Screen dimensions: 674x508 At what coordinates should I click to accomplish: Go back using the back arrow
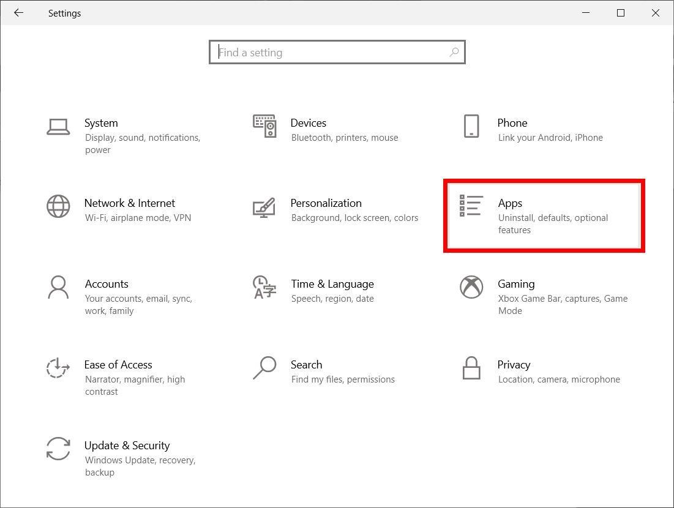pyautogui.click(x=19, y=13)
